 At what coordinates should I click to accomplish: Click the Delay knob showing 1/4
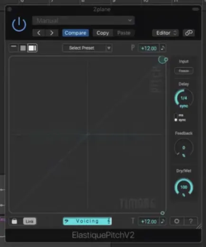184,98
